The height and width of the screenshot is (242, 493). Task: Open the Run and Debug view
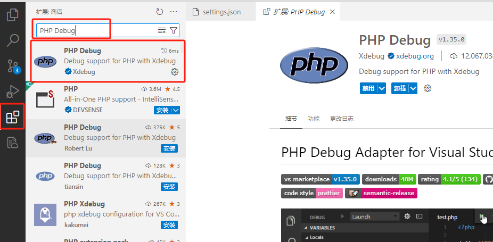tap(13, 92)
